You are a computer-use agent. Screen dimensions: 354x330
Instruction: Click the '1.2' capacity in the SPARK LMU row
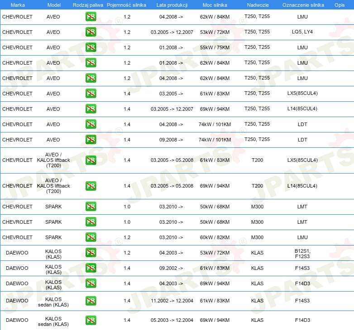click(x=127, y=237)
